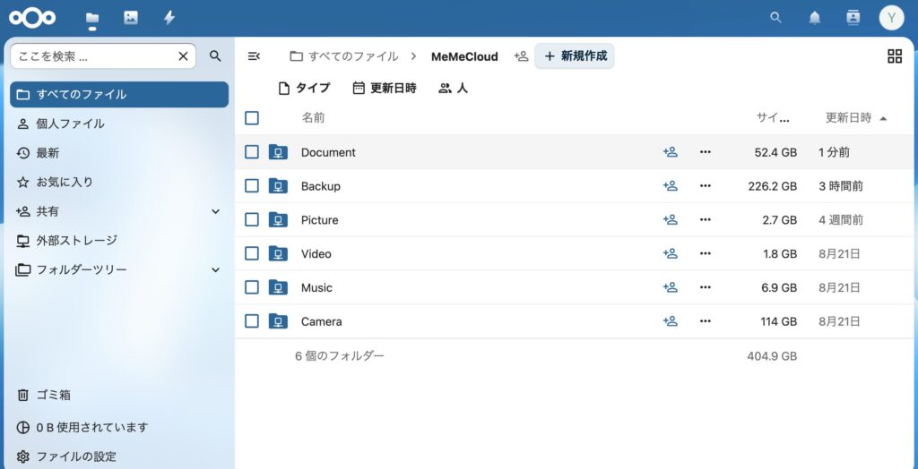The image size is (918, 469).
Task: Open the Nextcloud Photos app icon
Action: [x=131, y=18]
